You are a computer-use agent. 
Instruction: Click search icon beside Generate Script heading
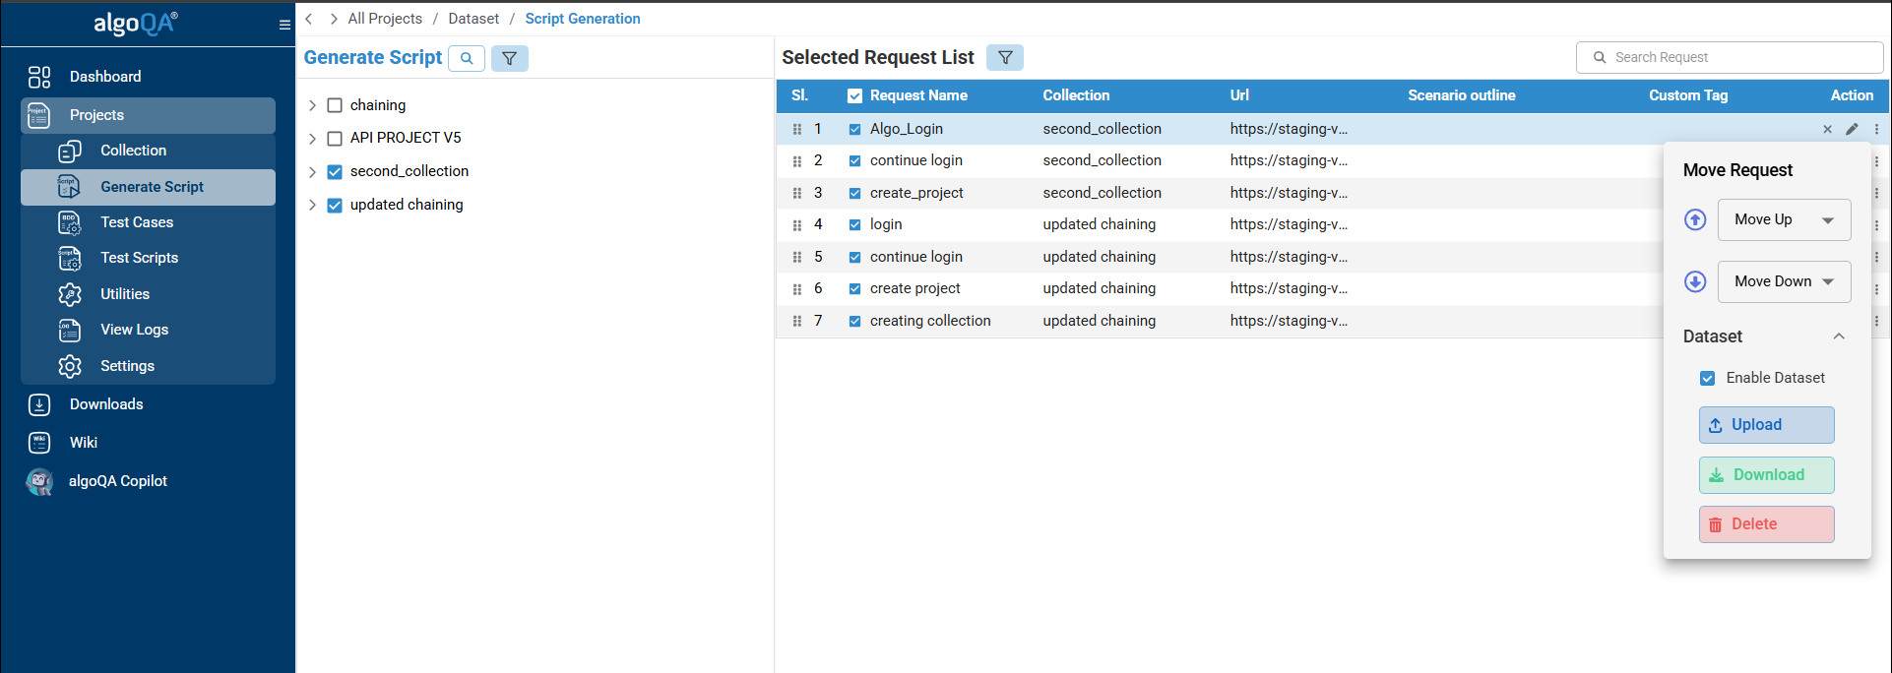click(x=467, y=58)
